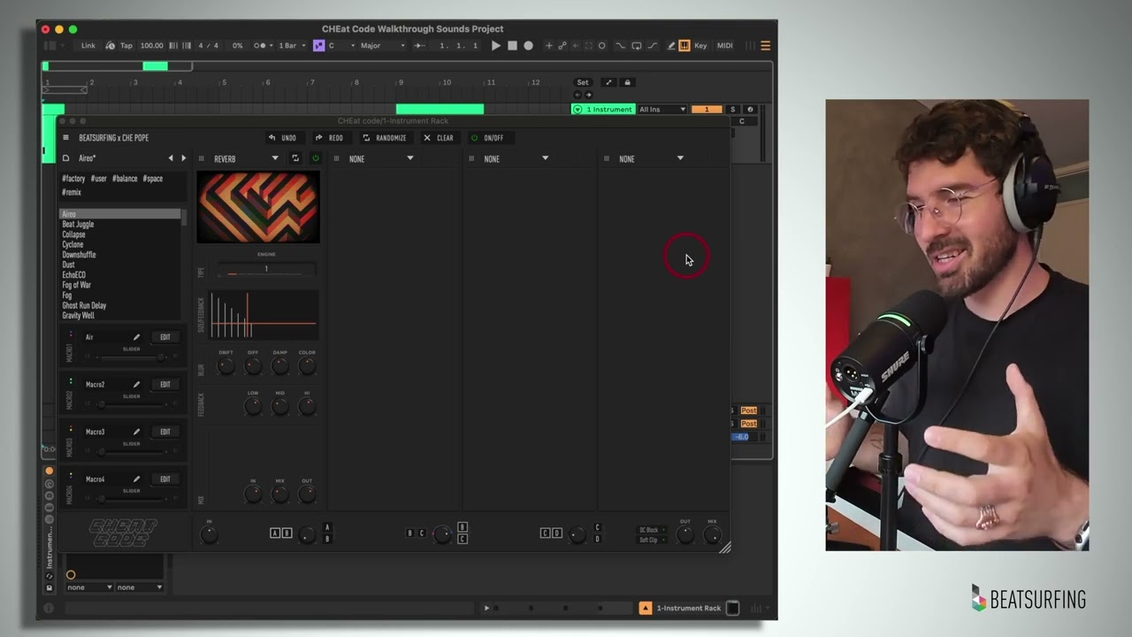Click the Feedback Low knob
The width and height of the screenshot is (1132, 637).
(253, 406)
